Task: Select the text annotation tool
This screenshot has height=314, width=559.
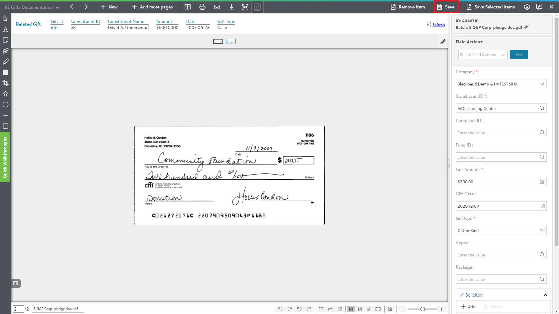Action: tap(6, 29)
